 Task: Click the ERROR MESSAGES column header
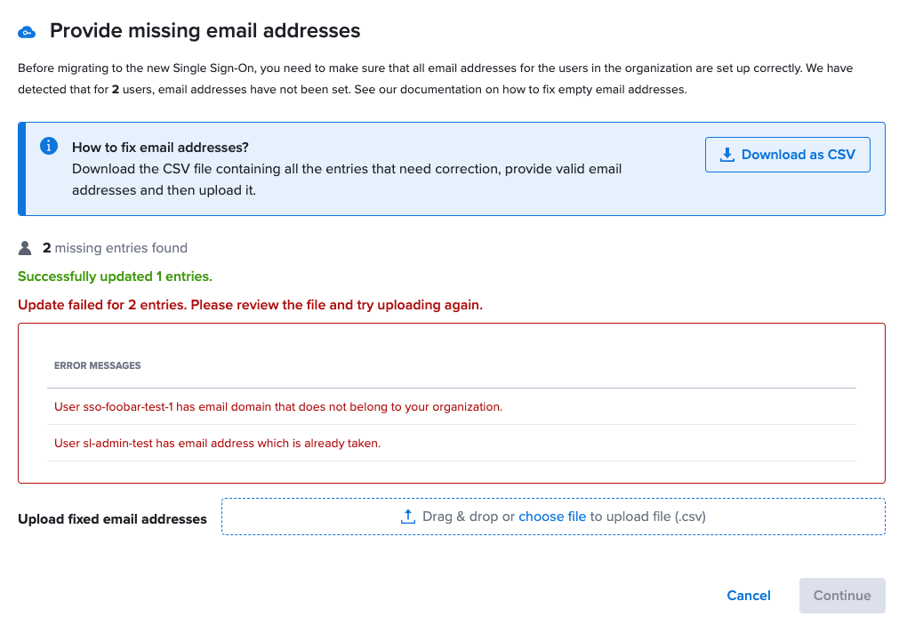(x=99, y=365)
